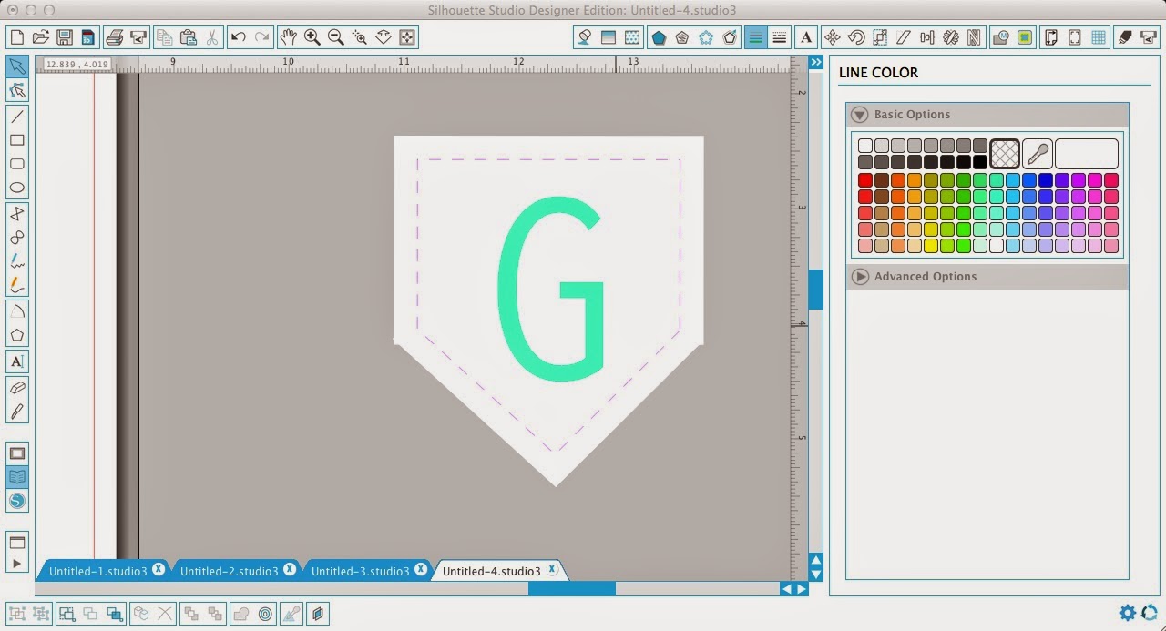The height and width of the screenshot is (631, 1166).
Task: Click the horizontal scrollbar thumb of canvas
Action: (x=572, y=589)
